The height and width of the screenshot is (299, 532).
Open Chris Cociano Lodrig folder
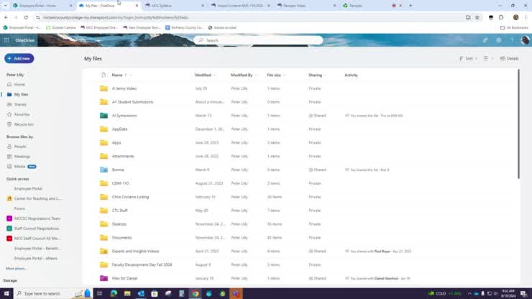click(130, 197)
